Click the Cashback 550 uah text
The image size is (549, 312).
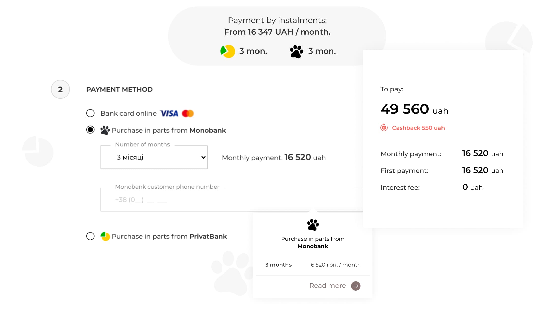[x=418, y=128]
